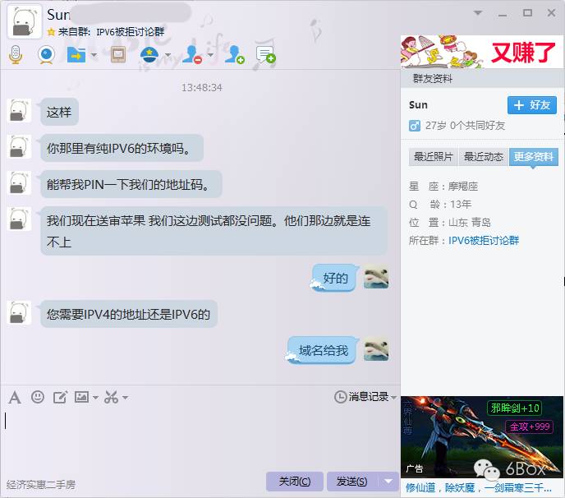Click the game advertisement image
Screen dimensions: 565x498
(482, 437)
